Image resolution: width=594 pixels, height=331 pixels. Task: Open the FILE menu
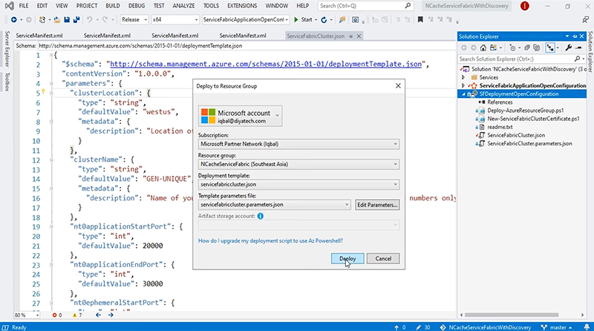tap(24, 6)
